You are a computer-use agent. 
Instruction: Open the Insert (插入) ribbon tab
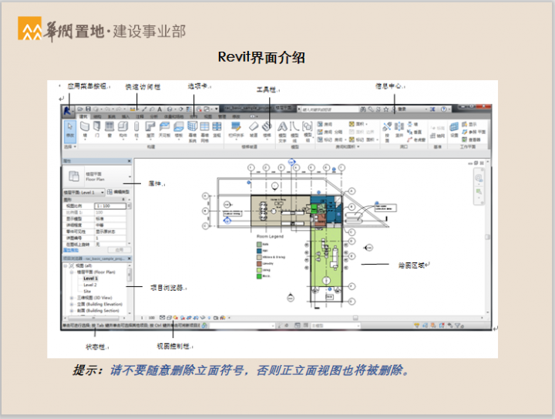126,117
